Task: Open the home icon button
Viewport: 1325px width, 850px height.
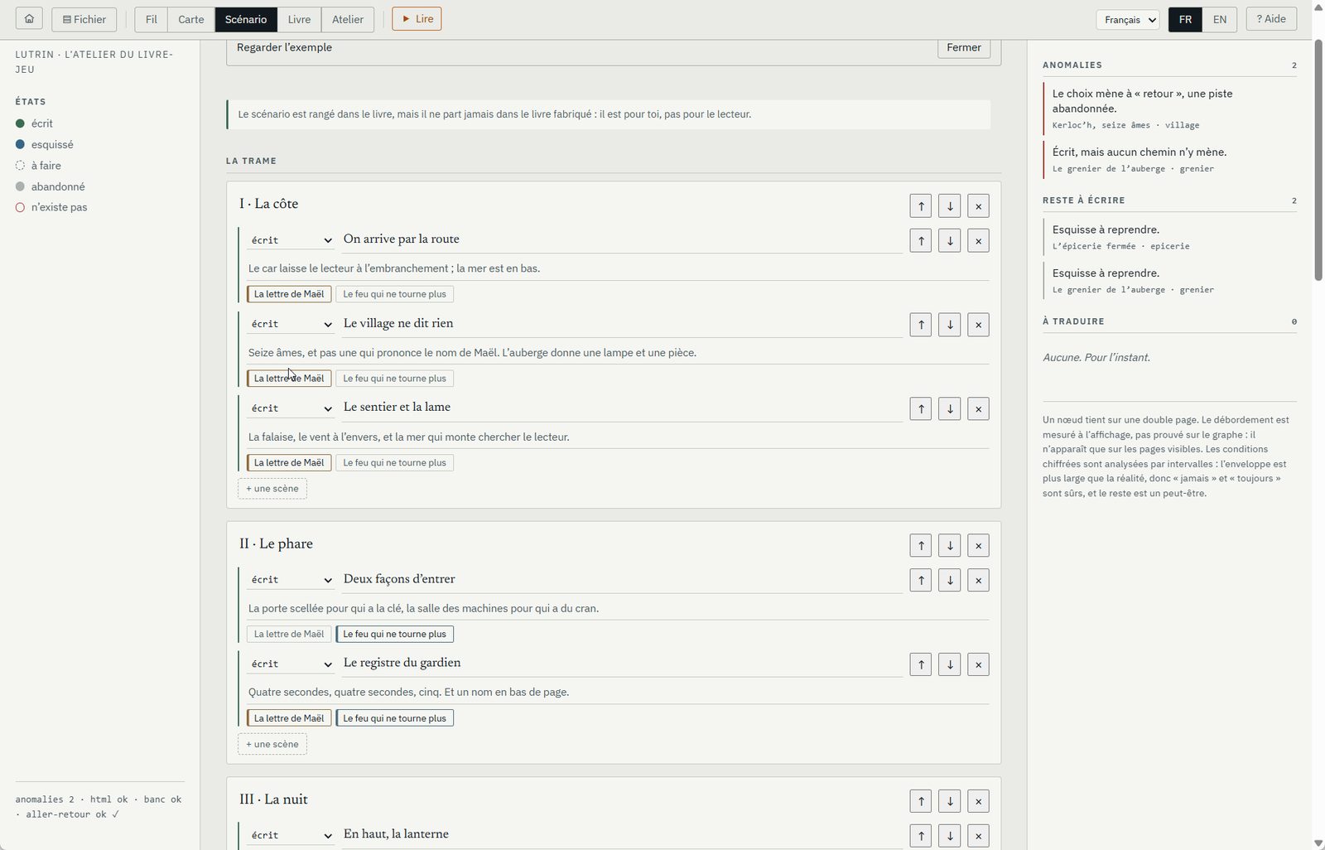Action: point(29,19)
